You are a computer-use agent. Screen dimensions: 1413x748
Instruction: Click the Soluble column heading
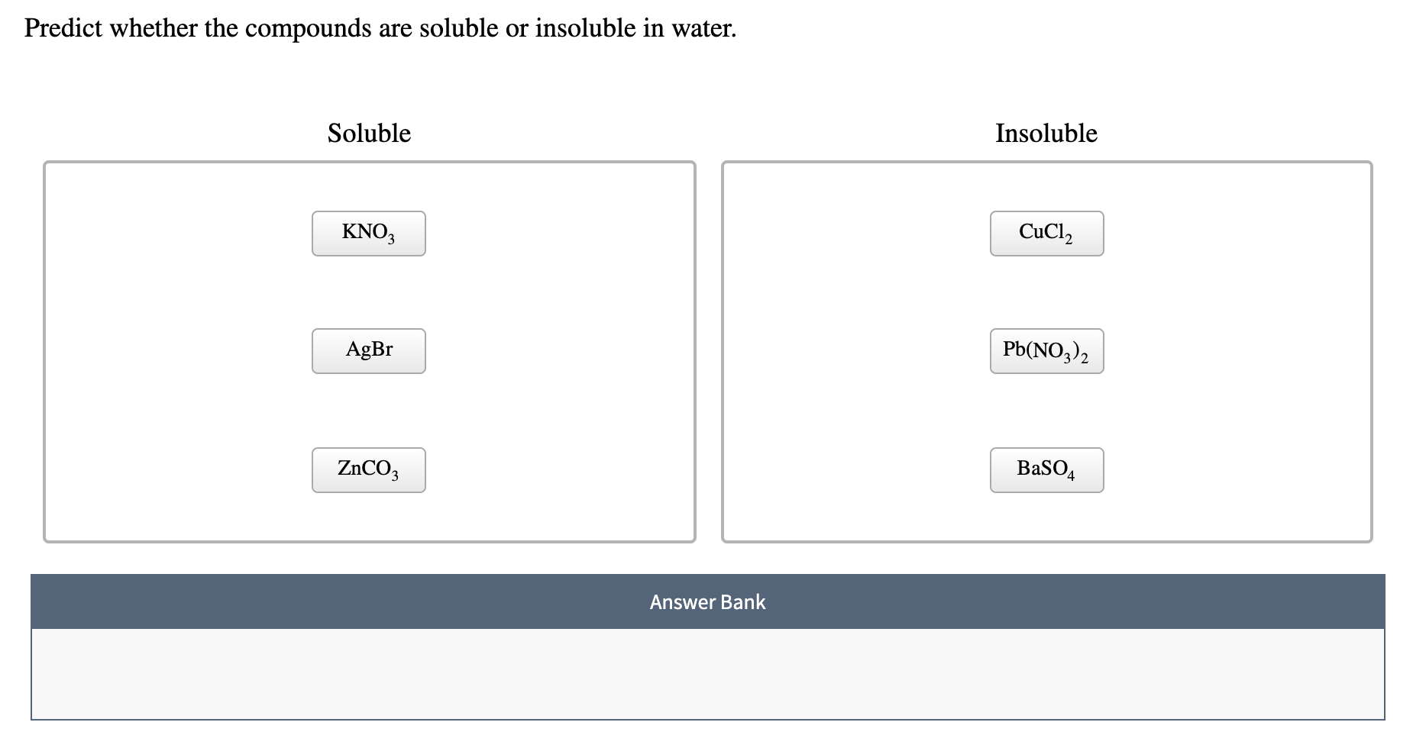pyautogui.click(x=369, y=133)
